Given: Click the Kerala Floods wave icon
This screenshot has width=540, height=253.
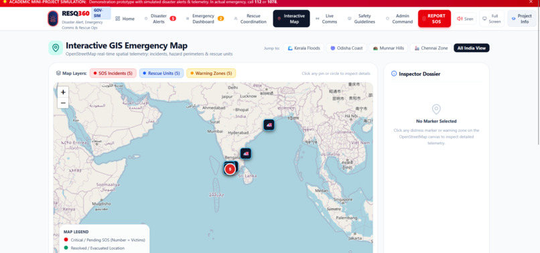Looking at the screenshot, I should tap(290, 48).
